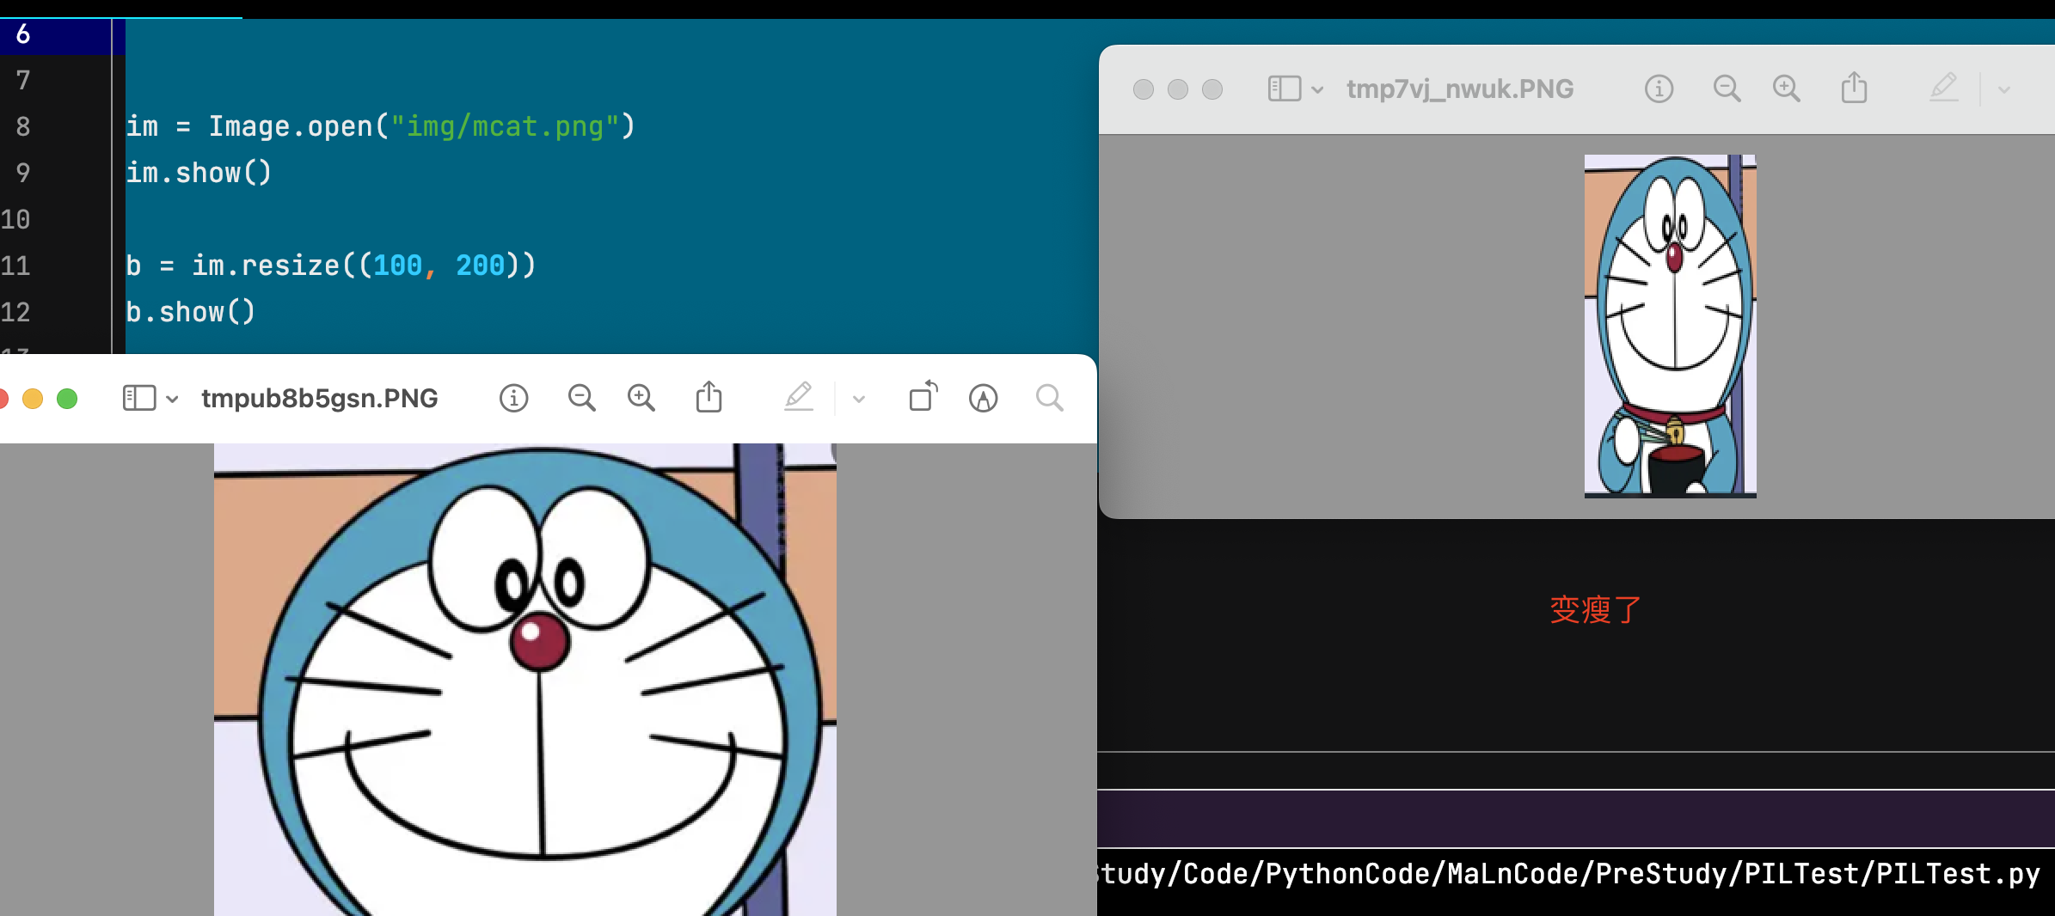The height and width of the screenshot is (916, 2055).
Task: Zoom in on tmpub8b5gsn.PNG image
Action: pos(641,398)
